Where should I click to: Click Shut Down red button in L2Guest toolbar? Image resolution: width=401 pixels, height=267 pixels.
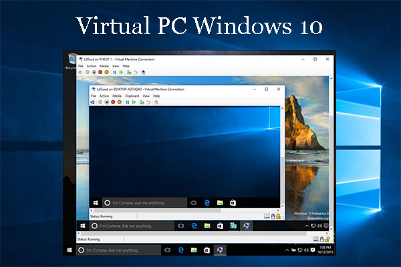(113, 102)
